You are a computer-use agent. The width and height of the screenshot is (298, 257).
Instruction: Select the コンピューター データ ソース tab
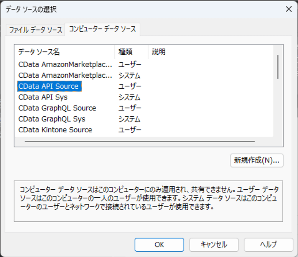click(x=102, y=29)
